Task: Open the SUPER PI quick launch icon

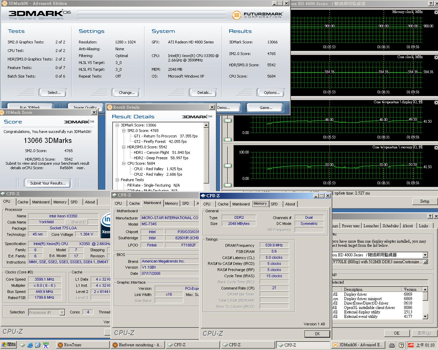Action: tap(46, 345)
